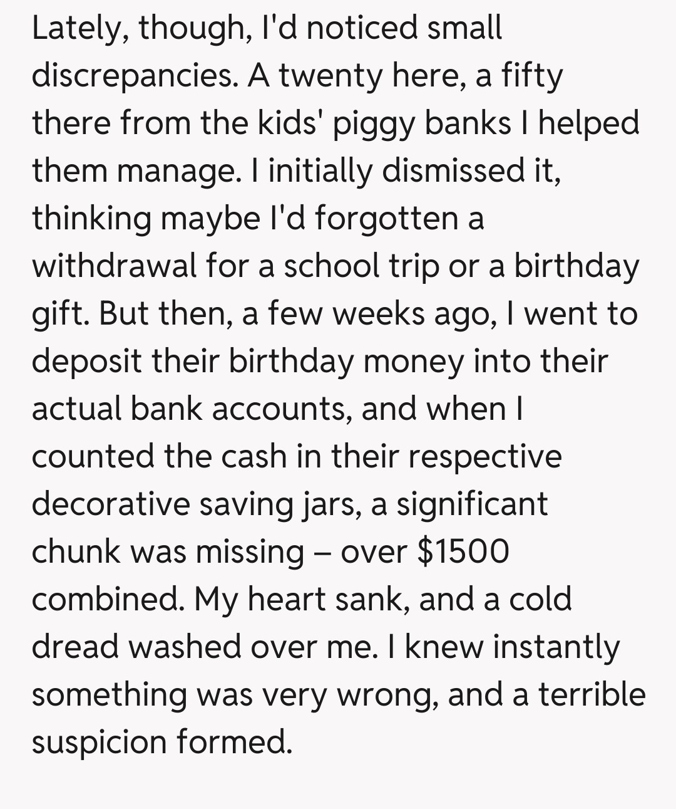The height and width of the screenshot is (809, 676).
Task: Click the word "respective"
Action: pyautogui.click(x=484, y=456)
